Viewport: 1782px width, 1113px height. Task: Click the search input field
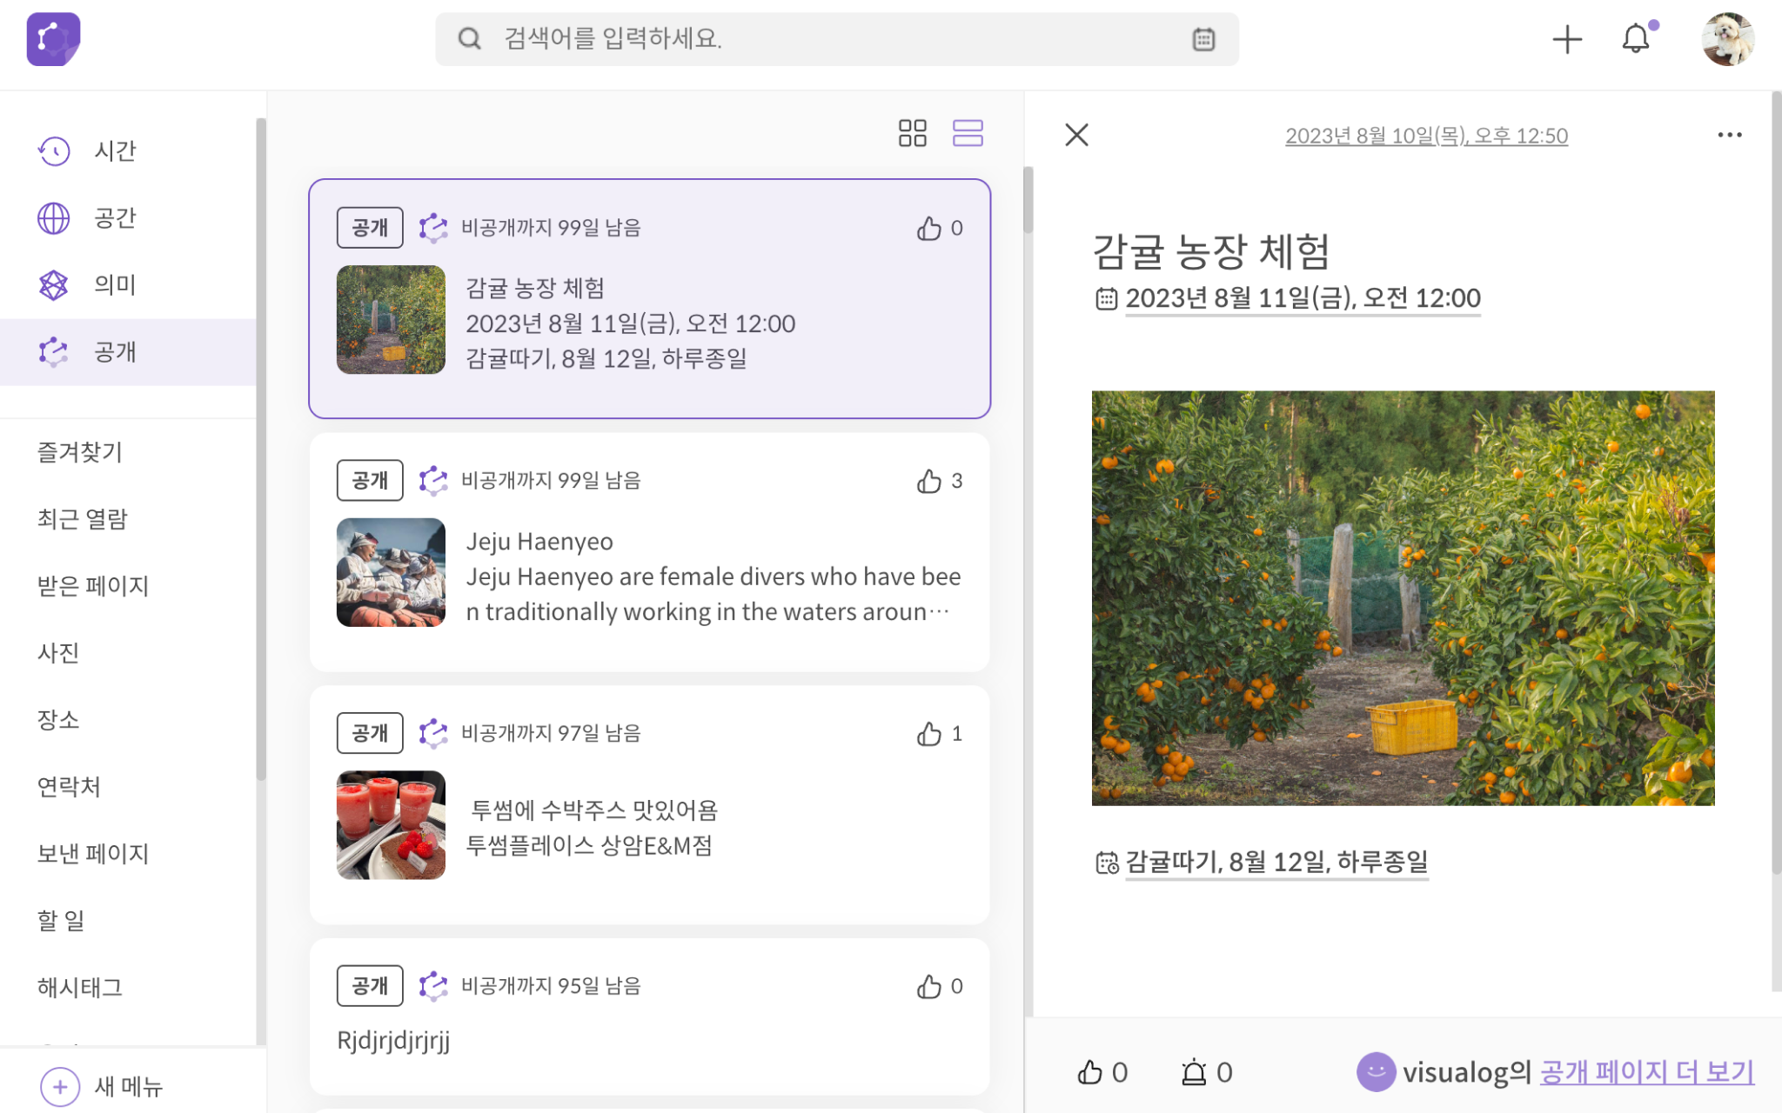pos(837,39)
